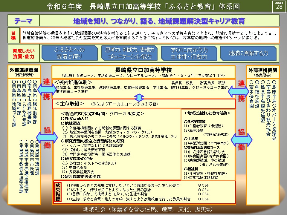
Task: Click the red 目標 label
Action: point(13,35)
